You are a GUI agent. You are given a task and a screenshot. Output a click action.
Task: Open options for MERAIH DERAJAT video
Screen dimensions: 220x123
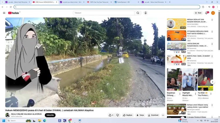tap(212, 20)
